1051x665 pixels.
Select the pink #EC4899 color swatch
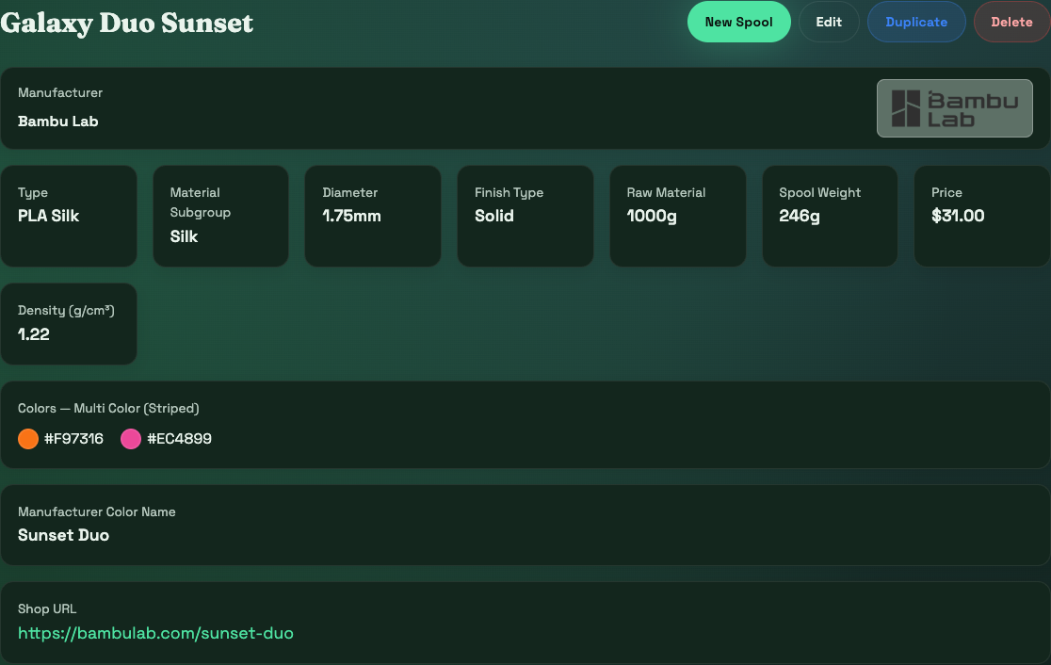[131, 439]
